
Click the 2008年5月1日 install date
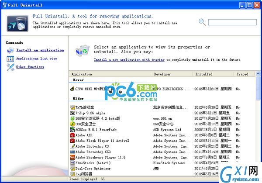point(212,130)
